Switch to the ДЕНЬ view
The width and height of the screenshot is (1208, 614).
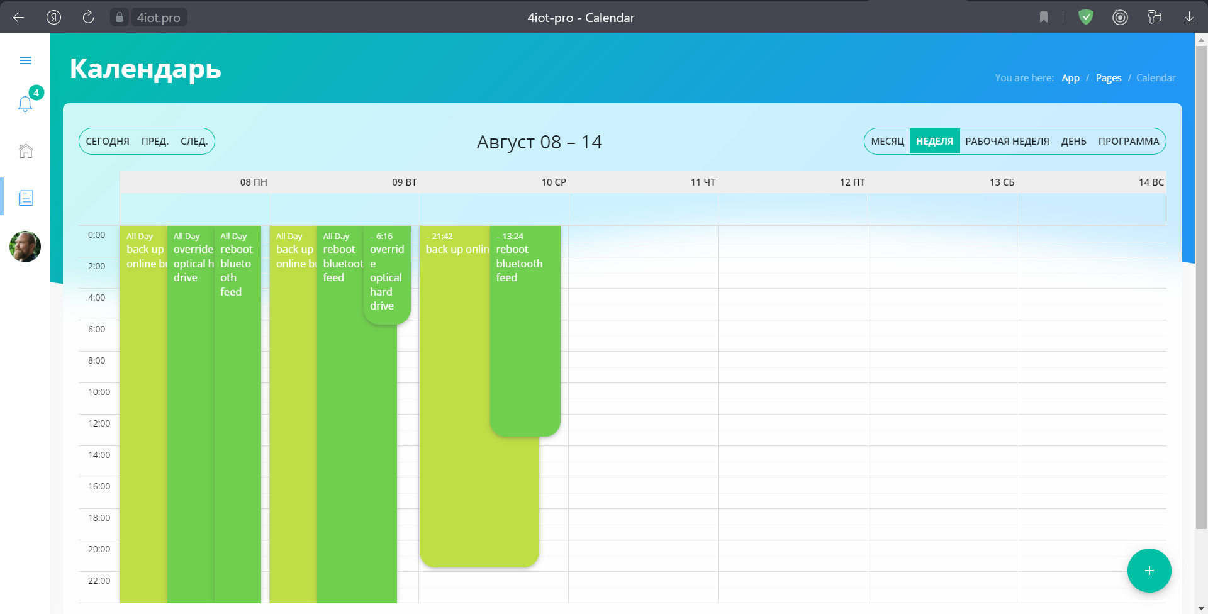tap(1073, 142)
